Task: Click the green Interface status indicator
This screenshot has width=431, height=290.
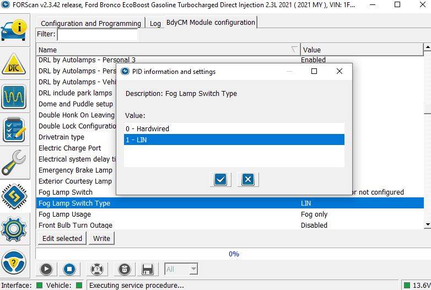Action: [x=39, y=286]
